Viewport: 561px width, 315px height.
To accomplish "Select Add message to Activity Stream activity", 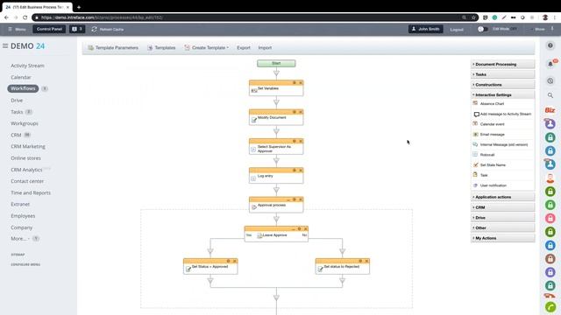I will click(502, 114).
